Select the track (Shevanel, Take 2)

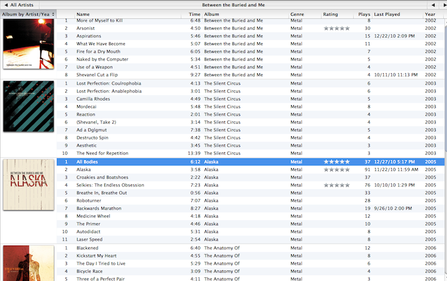(x=96, y=122)
